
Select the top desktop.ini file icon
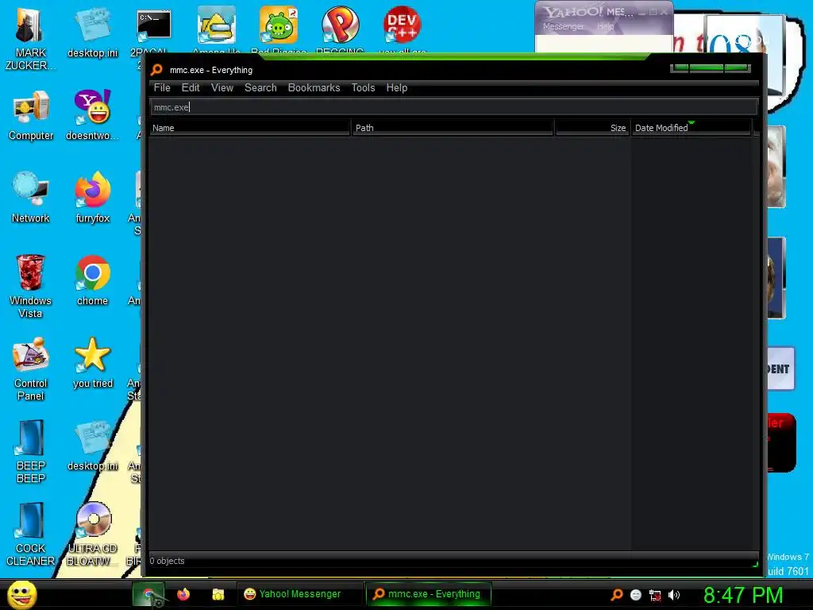pos(92,33)
